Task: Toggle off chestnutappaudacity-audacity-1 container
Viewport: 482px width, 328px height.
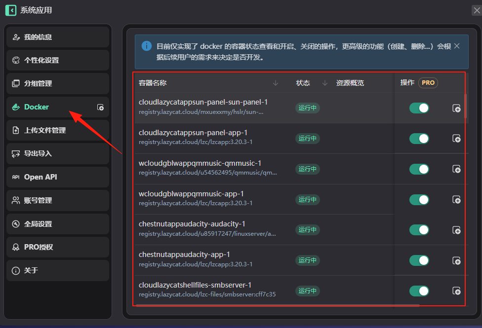Action: point(419,230)
